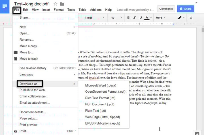Collapse the toolbar with double chevron
Screen dimensions: 204x135
191,18
